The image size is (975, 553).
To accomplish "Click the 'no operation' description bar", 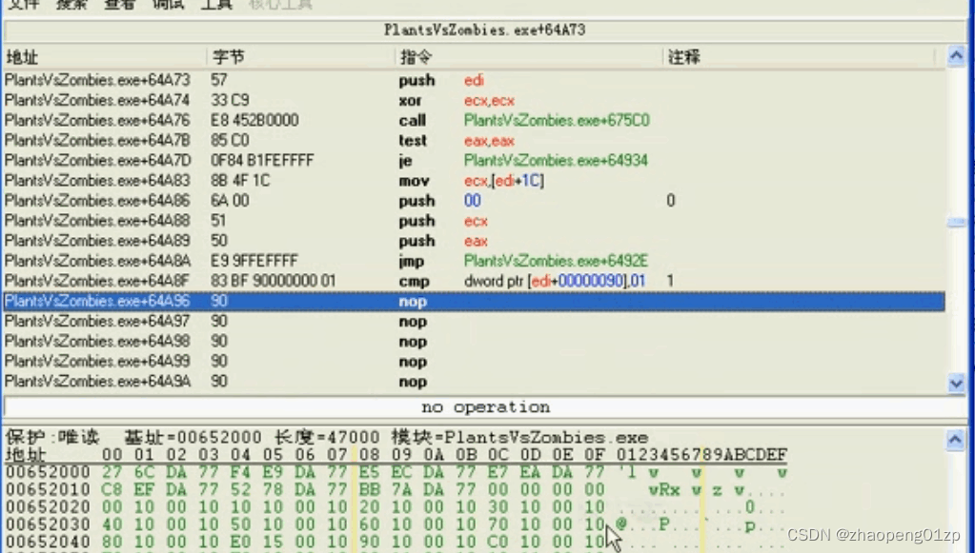I will coord(485,407).
